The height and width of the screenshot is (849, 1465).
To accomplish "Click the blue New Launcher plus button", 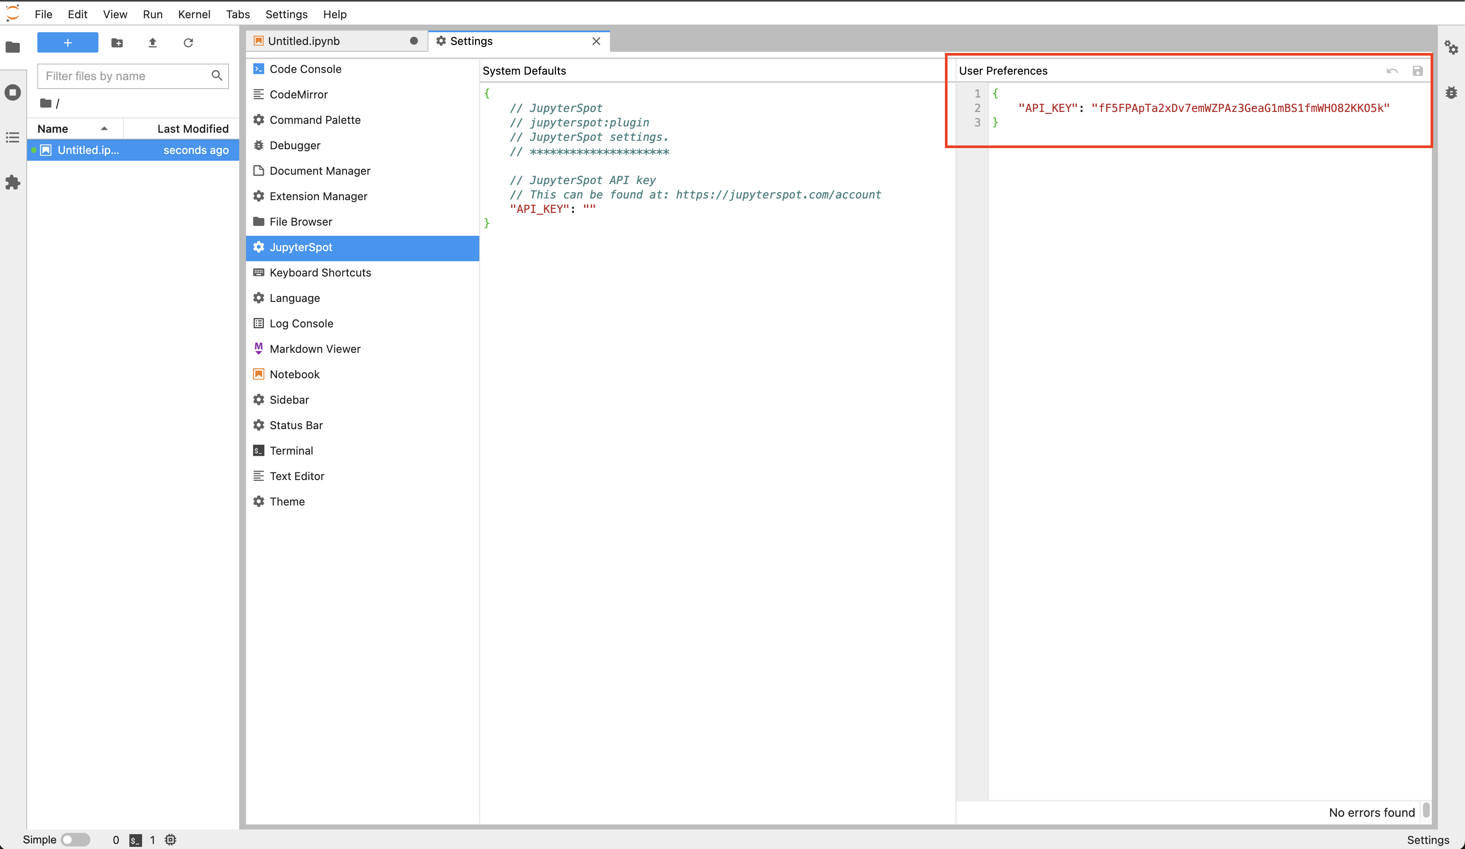I will [x=67, y=42].
